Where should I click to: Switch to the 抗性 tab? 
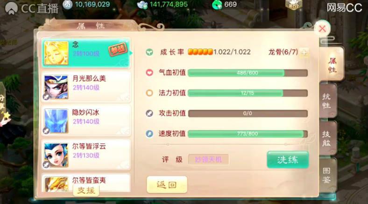(x=327, y=101)
